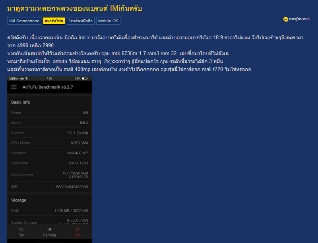Open the AnTuTu benchmark screenshot image

click(x=49, y=160)
